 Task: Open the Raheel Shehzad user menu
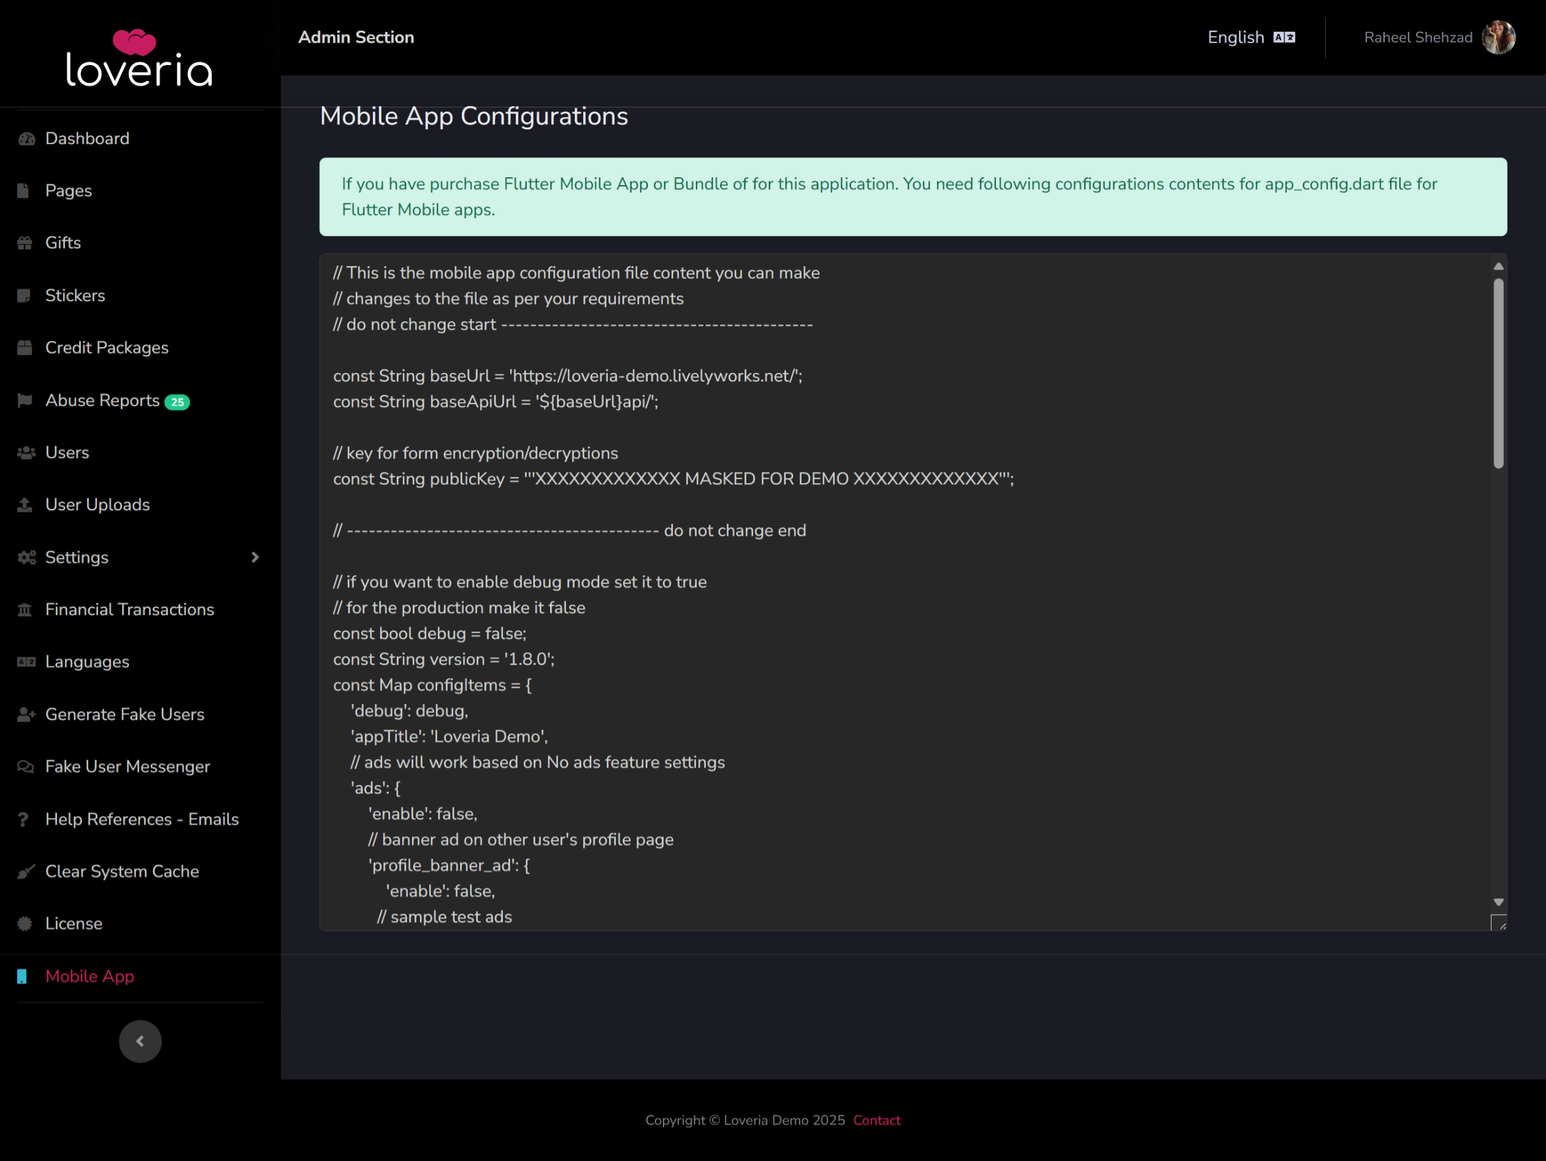click(x=1439, y=37)
